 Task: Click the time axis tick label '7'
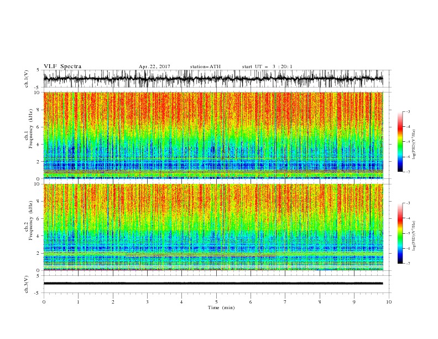tap(285, 302)
